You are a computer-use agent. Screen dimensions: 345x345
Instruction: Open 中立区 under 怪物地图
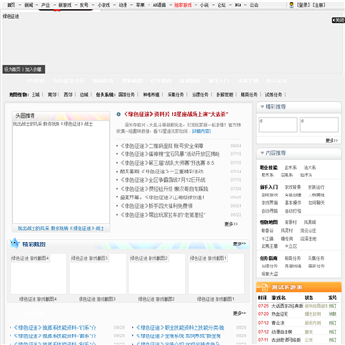(x=290, y=246)
